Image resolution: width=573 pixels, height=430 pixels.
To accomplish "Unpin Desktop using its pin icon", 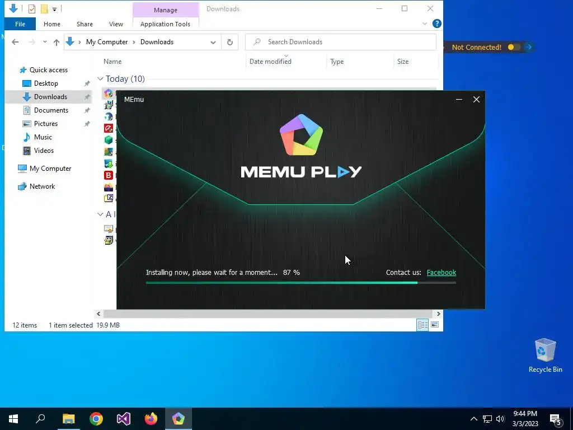I will 87,84.
